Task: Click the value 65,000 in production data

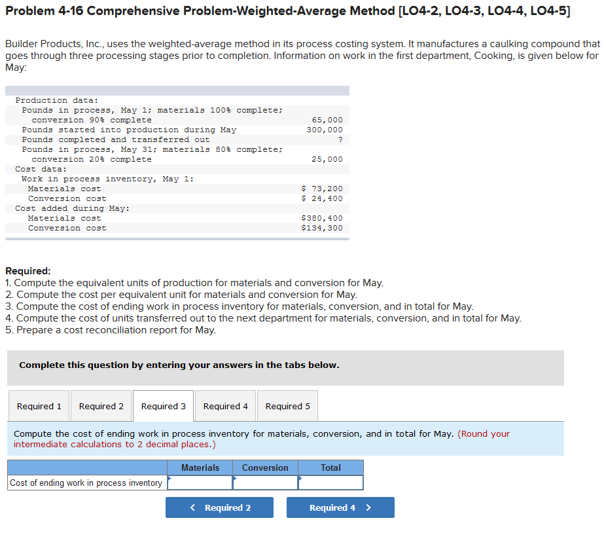Action: 327,120
